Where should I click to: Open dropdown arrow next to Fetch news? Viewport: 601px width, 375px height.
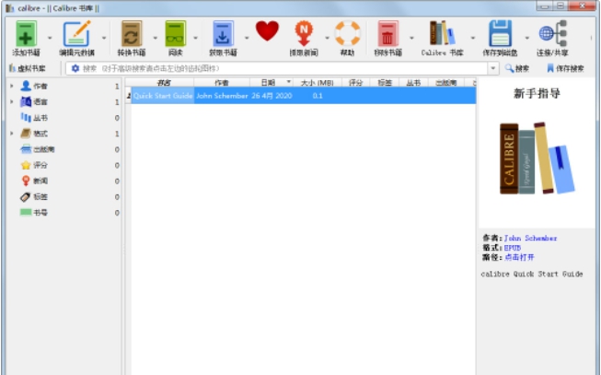pyautogui.click(x=327, y=38)
